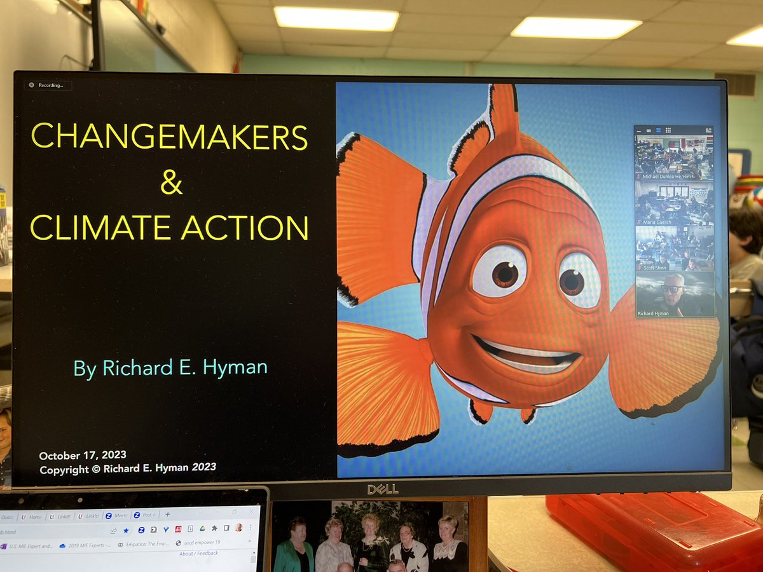Viewport: 763px width, 572px height.
Task: Open the U.S. MIE Expert bookmark
Action: pyautogui.click(x=27, y=546)
